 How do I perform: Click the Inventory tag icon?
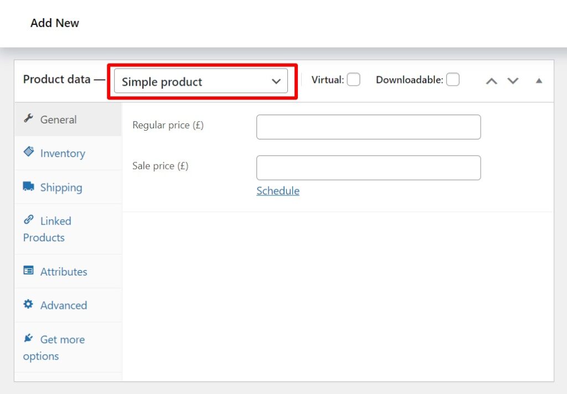pos(29,153)
